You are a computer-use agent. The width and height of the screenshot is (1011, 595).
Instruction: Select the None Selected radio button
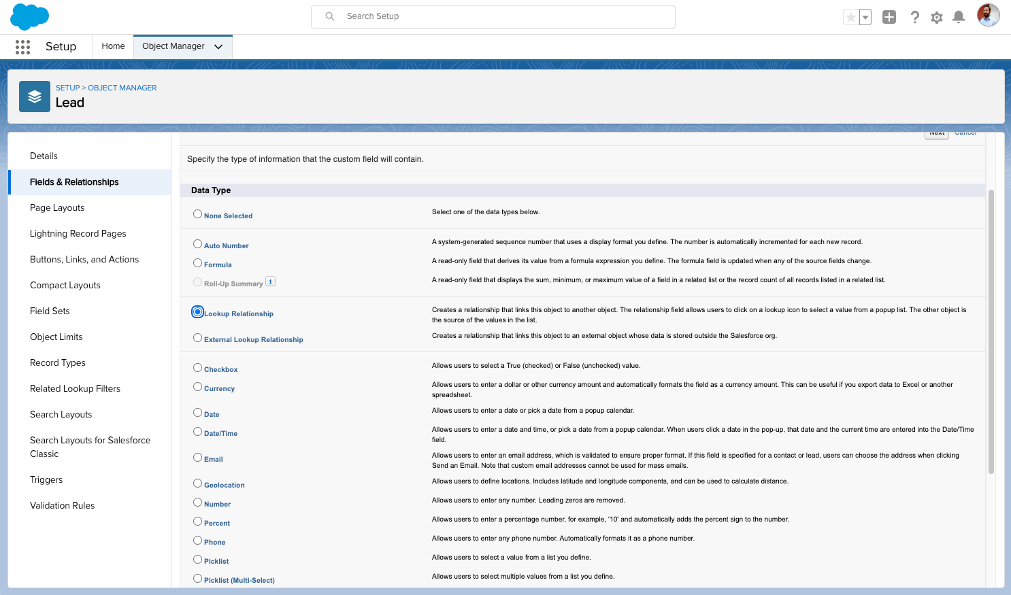197,214
